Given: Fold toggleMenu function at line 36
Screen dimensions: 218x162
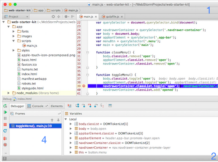Looking at the screenshot, I should coord(88,75).
